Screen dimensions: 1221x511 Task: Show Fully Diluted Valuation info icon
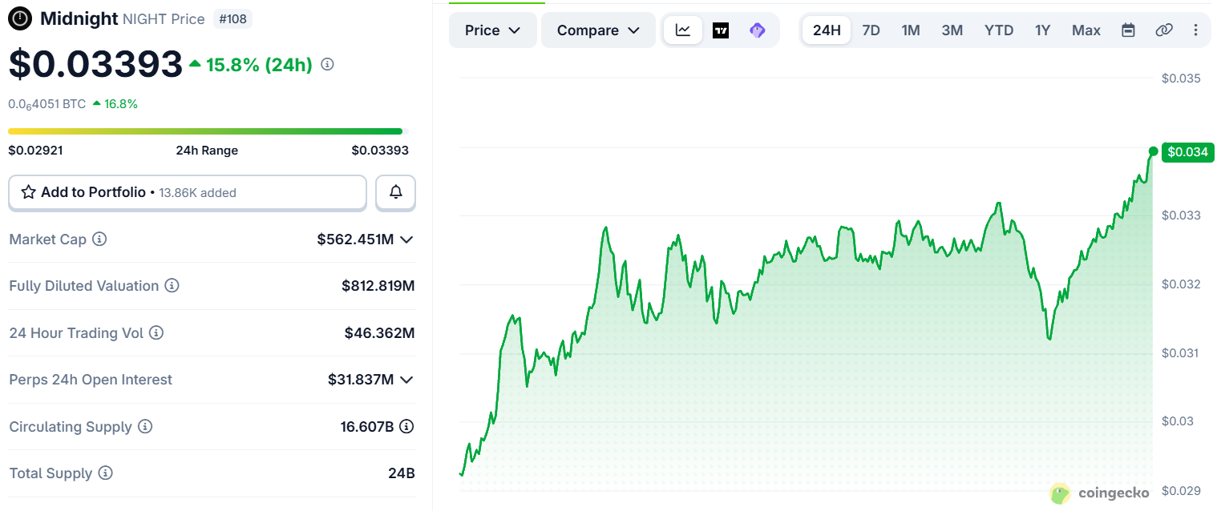click(x=172, y=286)
